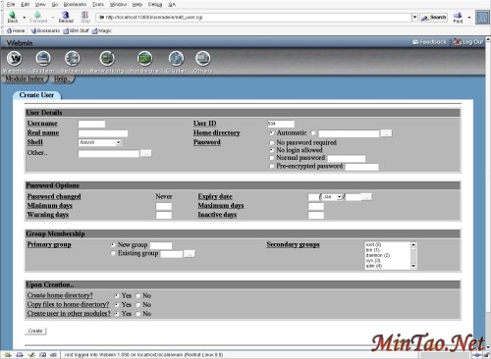Select No for Copy files to home directory

click(x=138, y=305)
